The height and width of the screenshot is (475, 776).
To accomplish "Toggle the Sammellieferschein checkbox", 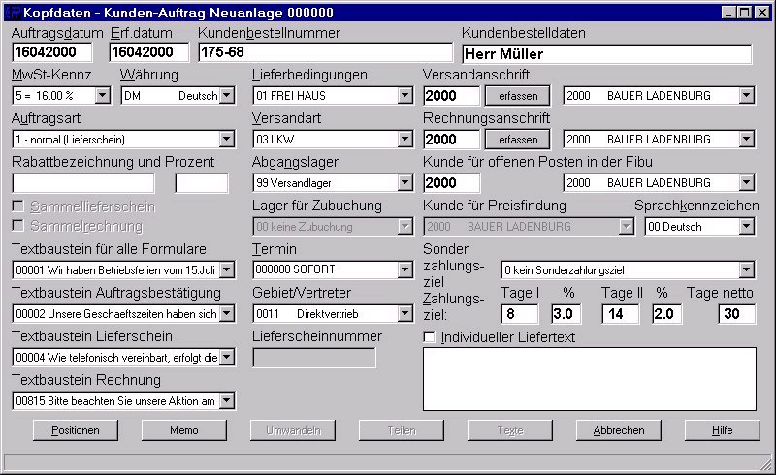I will click(x=17, y=206).
